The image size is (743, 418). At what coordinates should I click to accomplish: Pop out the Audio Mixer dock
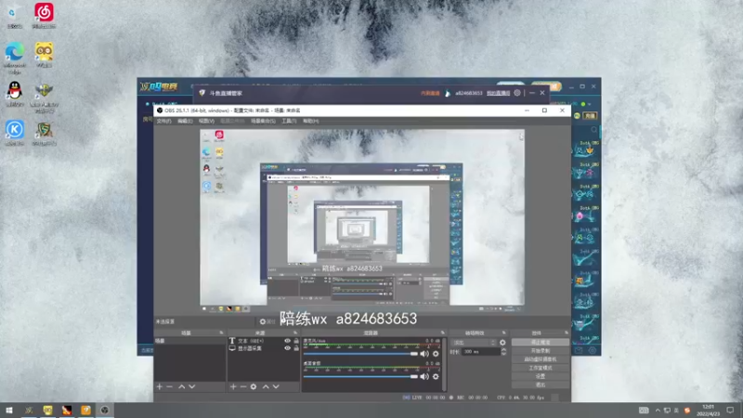(x=443, y=333)
